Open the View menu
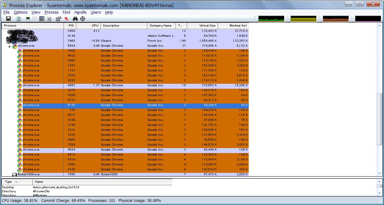The width and height of the screenshot is (384, 205). tap(36, 12)
